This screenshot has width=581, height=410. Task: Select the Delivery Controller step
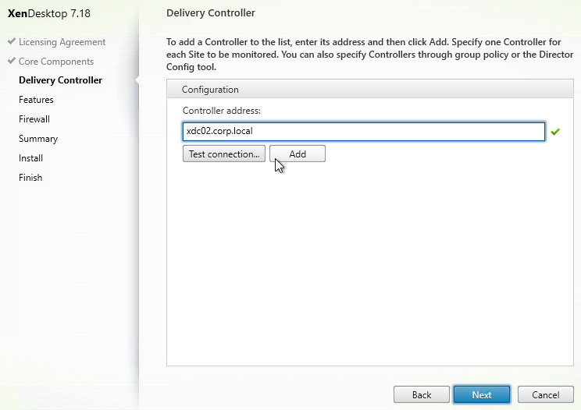coord(60,80)
